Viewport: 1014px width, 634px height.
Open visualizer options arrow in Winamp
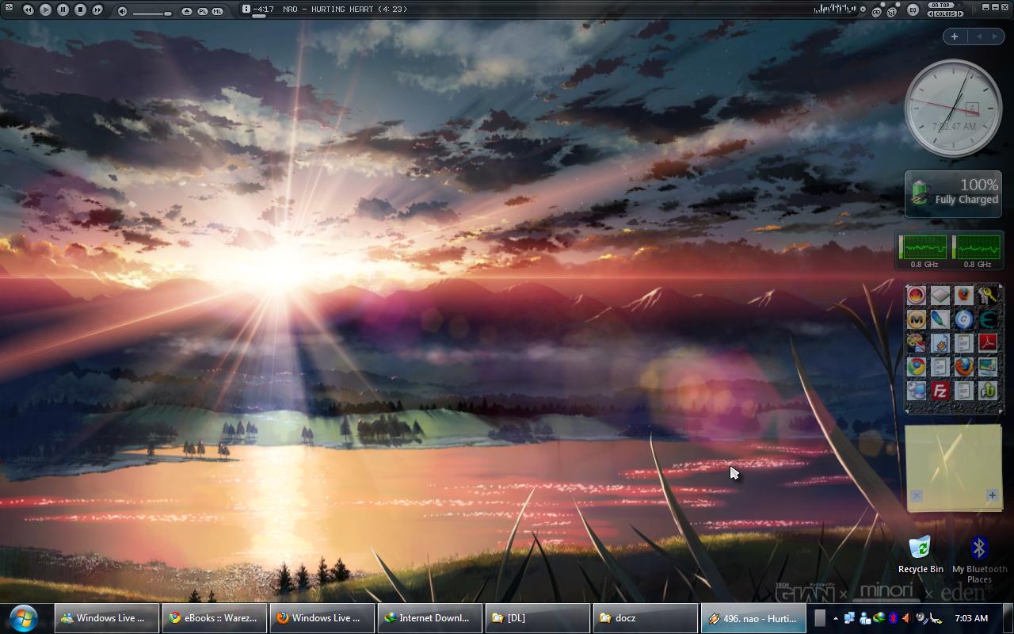pyautogui.click(x=862, y=10)
